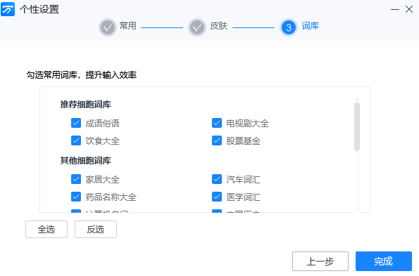This screenshot has width=419, height=276.
Task: Uncheck 电视剧大全 dictionary
Action: [217, 123]
